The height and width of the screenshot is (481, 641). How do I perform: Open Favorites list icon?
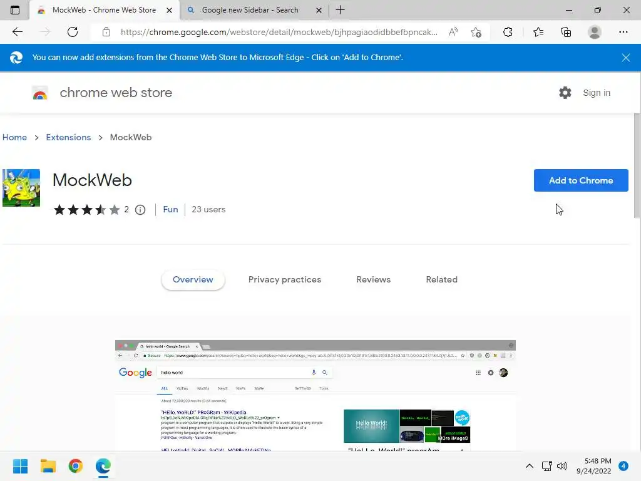[538, 32]
